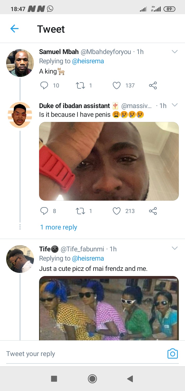This screenshot has height=391, width=185.
Task: Open camera icon in reply bar
Action: coord(172,354)
